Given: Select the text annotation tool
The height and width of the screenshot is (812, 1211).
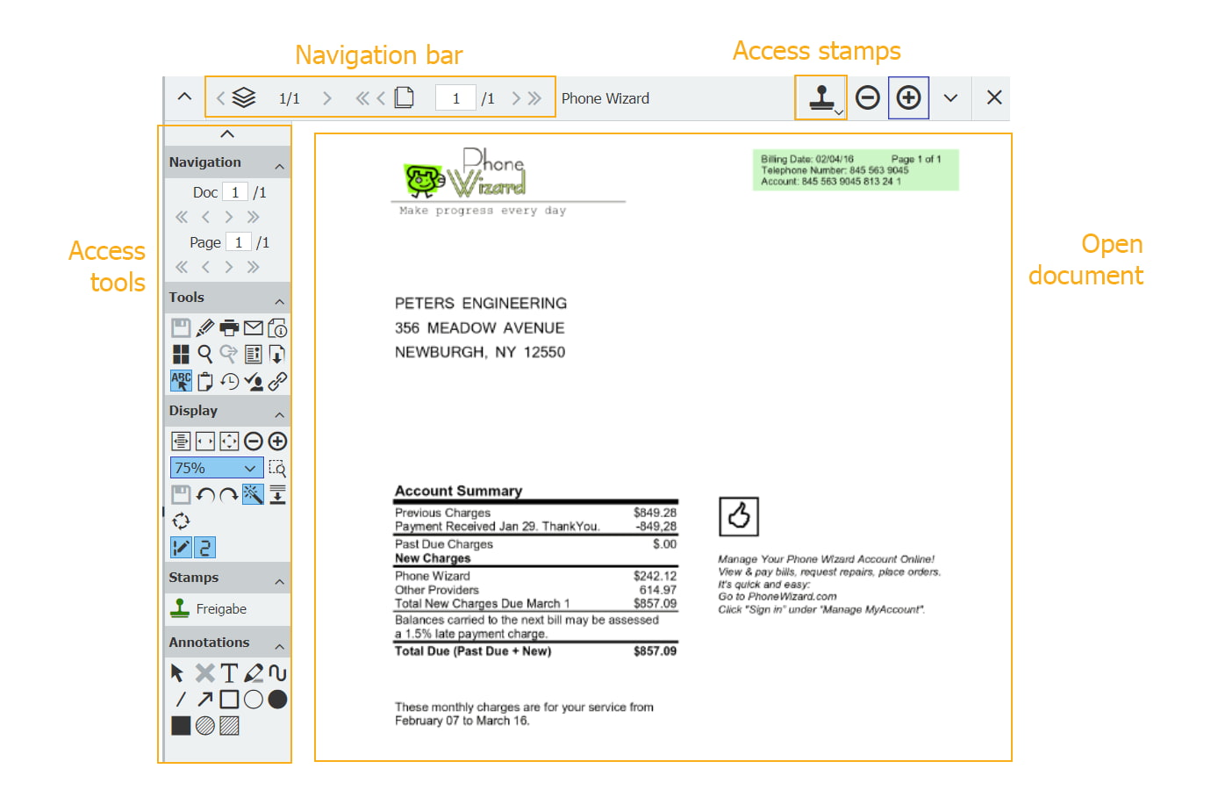Looking at the screenshot, I should [229, 673].
